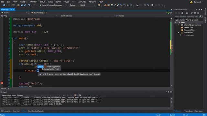207x116 pixels.
Task: Switch to Find Symbol Results tab
Action: coord(36,111)
